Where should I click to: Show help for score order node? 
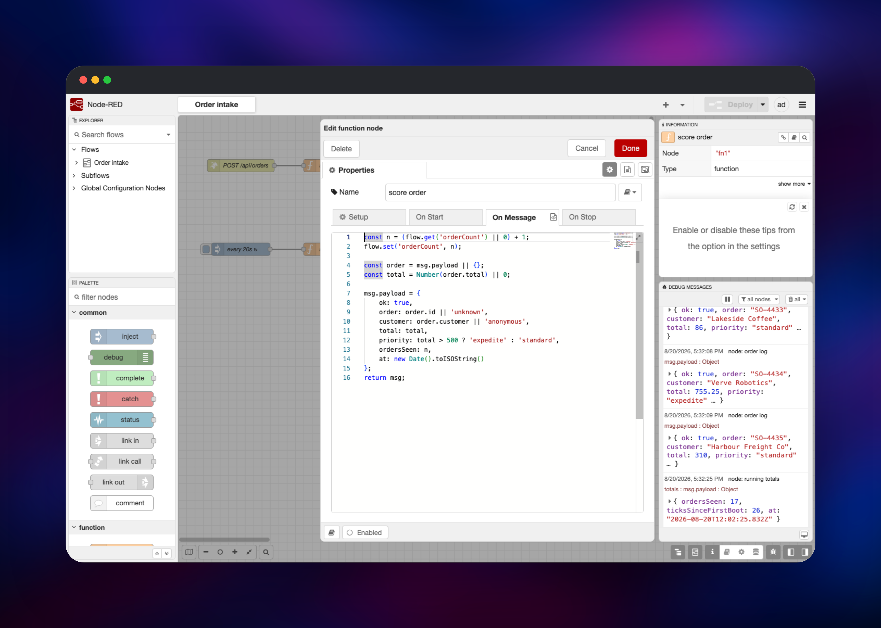794,137
